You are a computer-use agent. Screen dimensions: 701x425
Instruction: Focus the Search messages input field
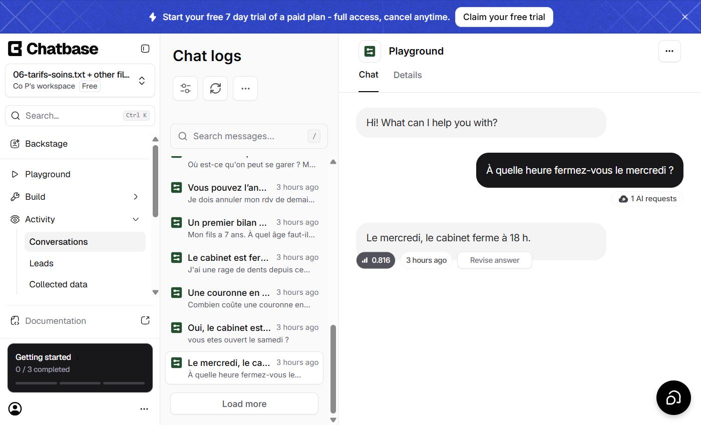coord(249,136)
